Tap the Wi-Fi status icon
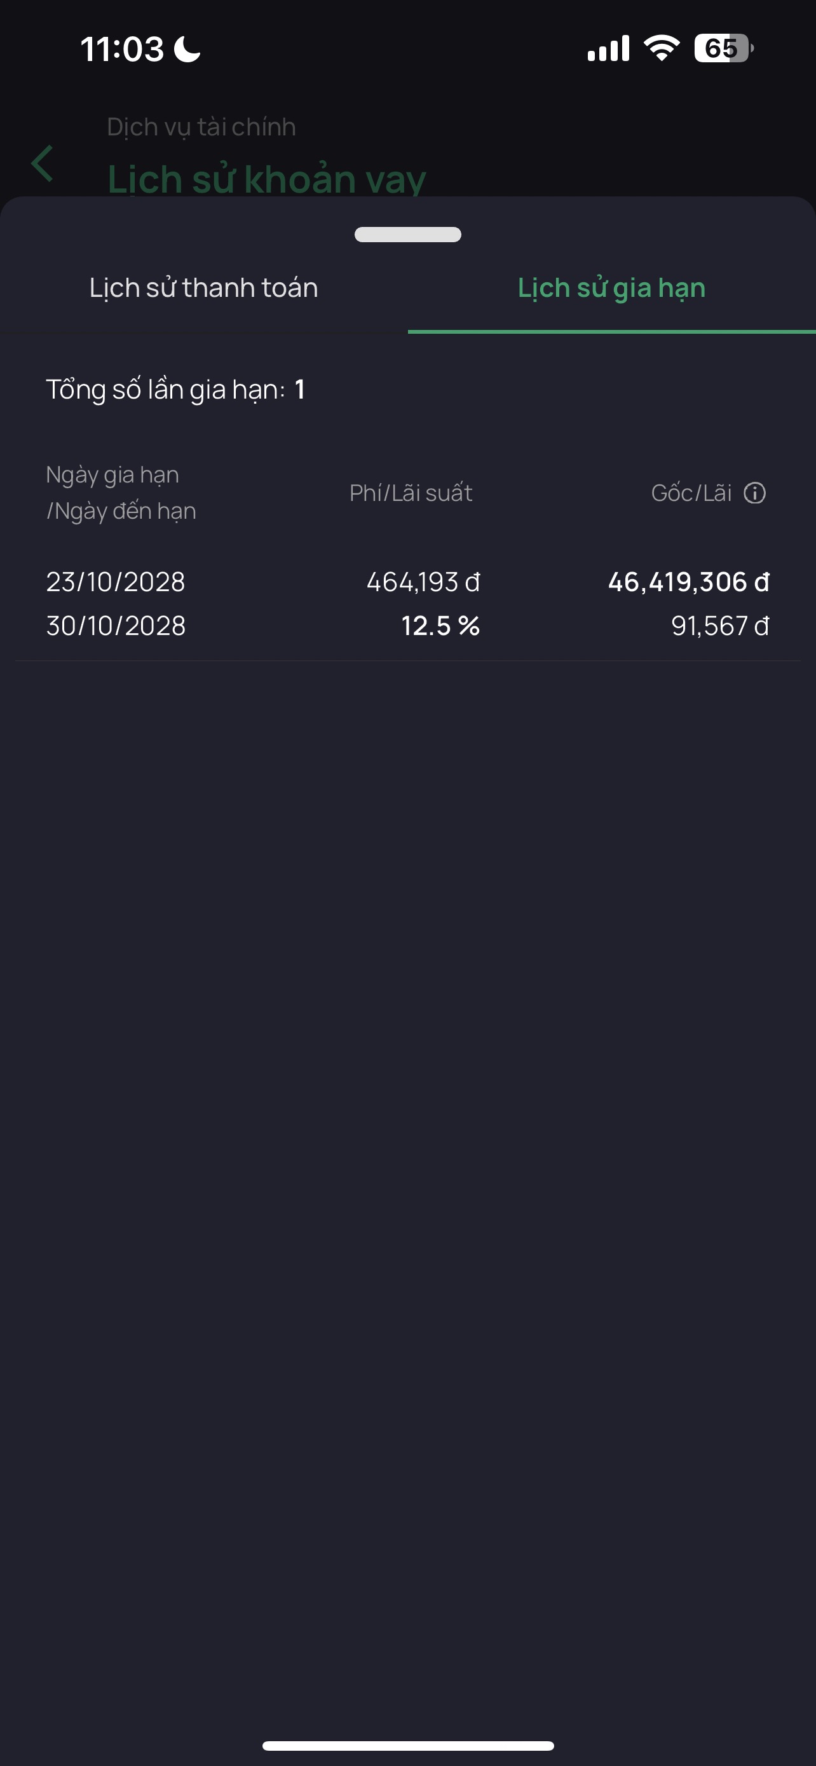This screenshot has width=816, height=1766. click(x=661, y=49)
